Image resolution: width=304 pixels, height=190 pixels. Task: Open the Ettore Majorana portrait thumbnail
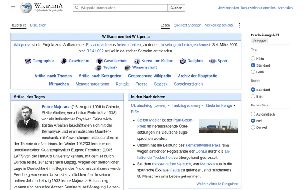pyautogui.click(x=27, y=120)
